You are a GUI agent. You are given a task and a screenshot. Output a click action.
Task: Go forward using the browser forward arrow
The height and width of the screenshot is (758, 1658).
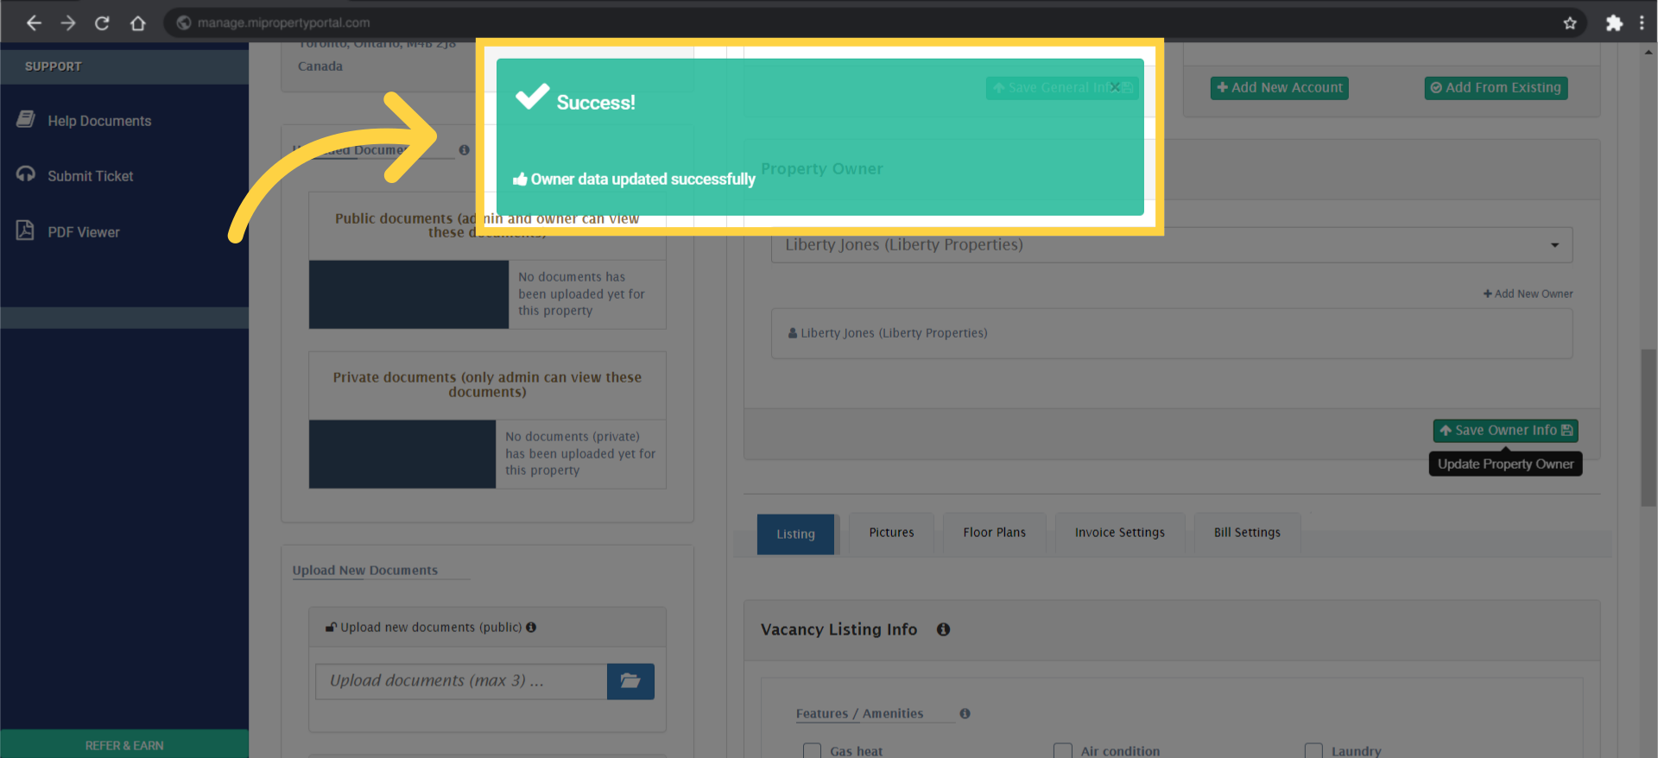point(68,23)
